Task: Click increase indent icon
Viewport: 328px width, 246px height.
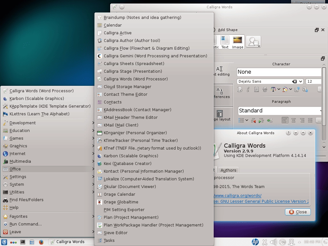Action: [261, 120]
